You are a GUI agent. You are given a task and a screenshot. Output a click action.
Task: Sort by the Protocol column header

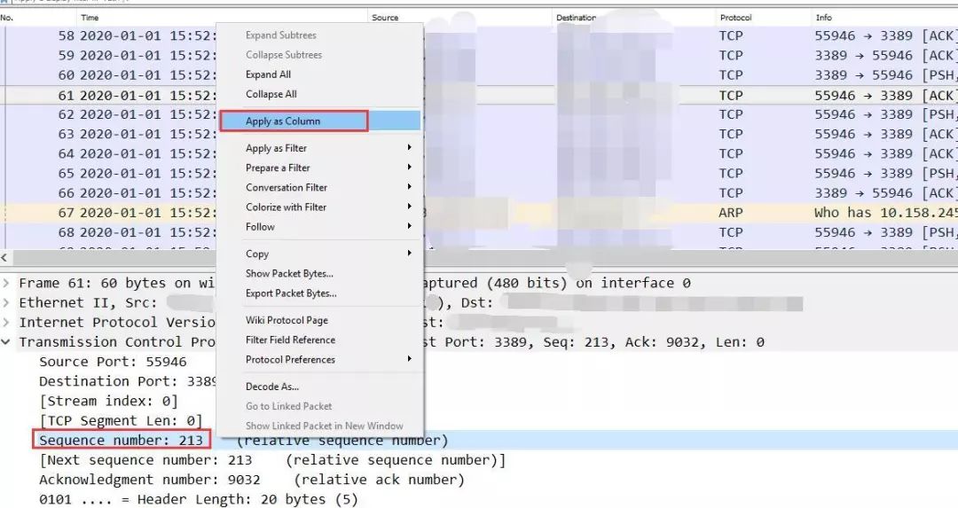click(x=764, y=18)
